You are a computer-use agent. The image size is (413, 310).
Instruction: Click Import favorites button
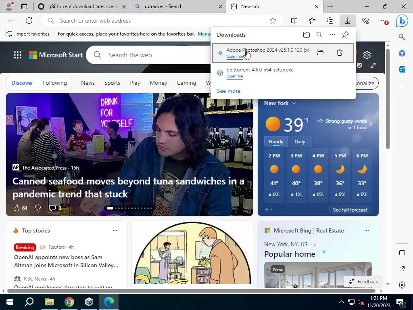coord(27,34)
